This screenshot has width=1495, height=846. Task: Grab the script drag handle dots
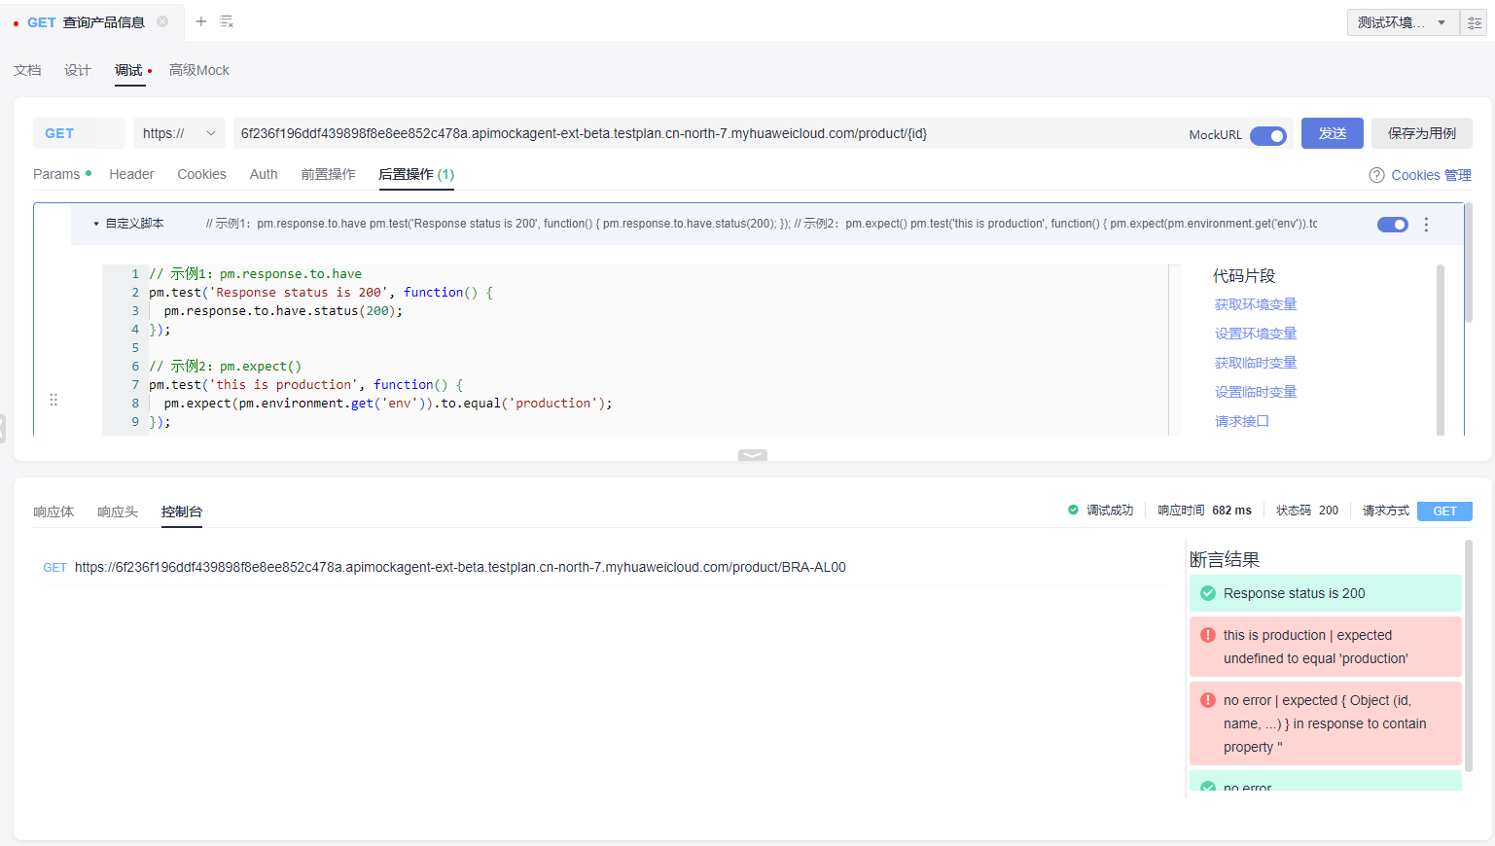53,400
